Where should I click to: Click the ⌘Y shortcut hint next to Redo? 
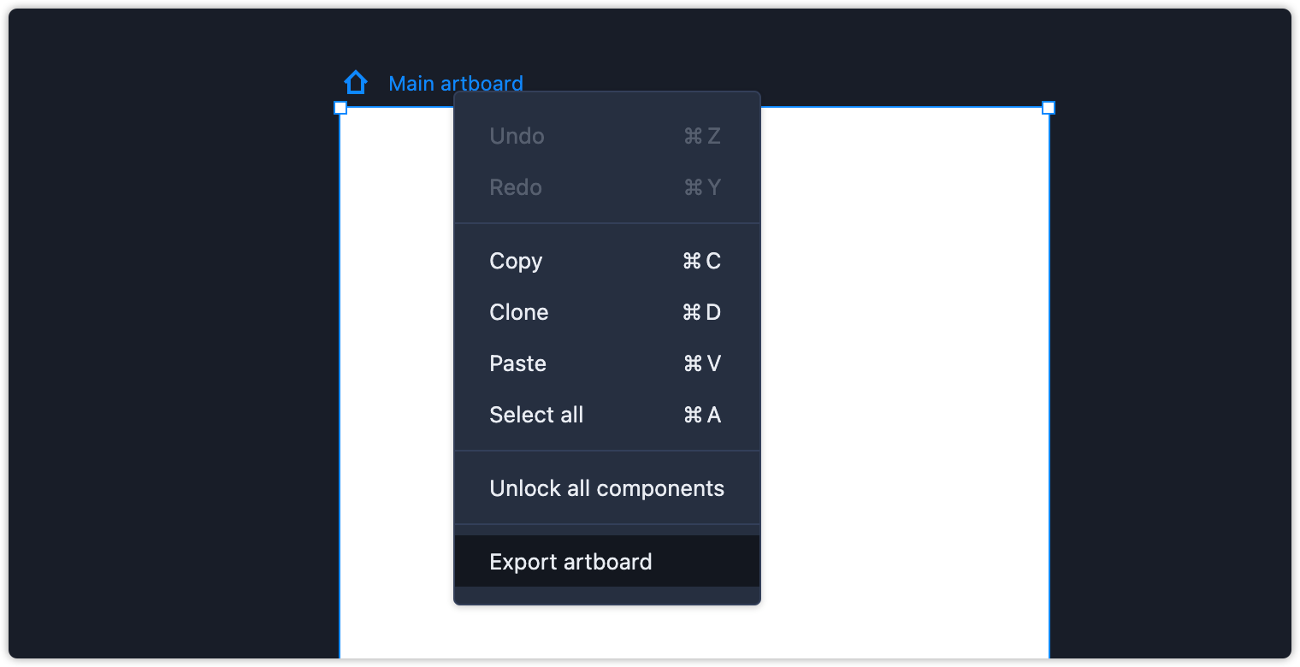[x=702, y=187]
